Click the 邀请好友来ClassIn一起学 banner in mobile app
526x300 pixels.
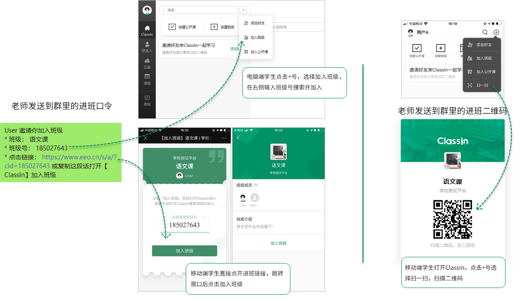(435, 73)
